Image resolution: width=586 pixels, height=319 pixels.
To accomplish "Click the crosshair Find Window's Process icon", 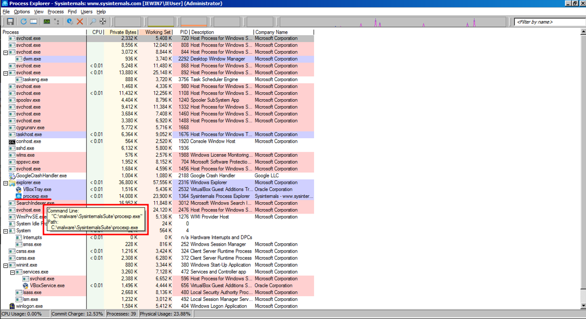I will (103, 21).
